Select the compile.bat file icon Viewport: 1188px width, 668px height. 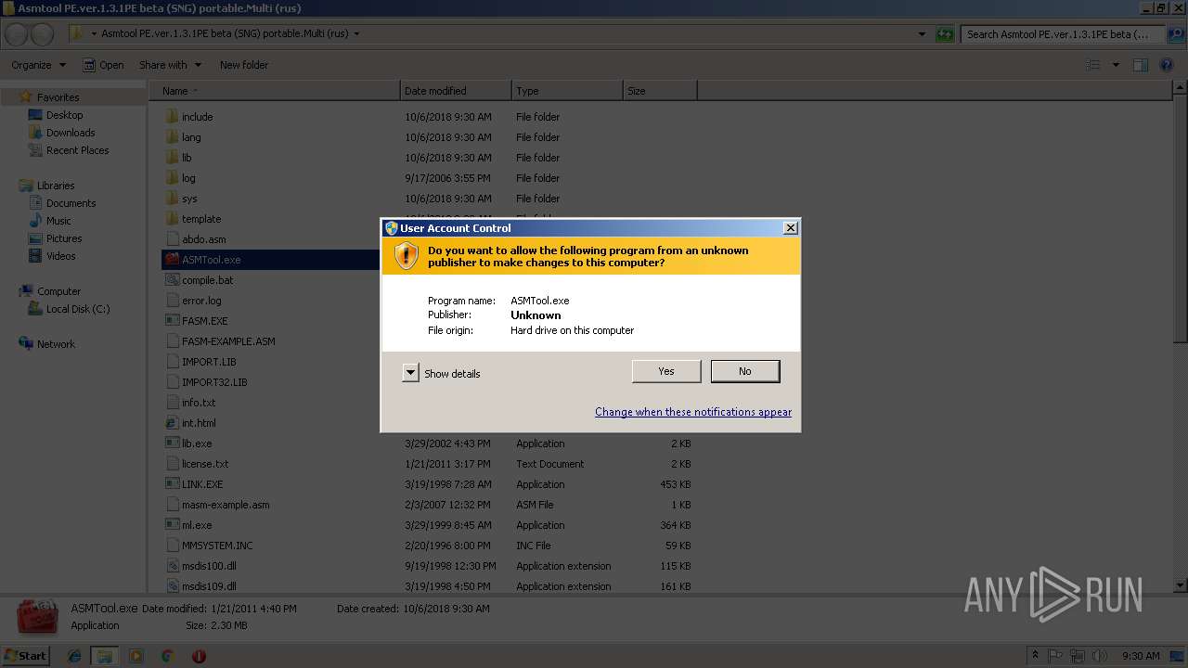(172, 280)
